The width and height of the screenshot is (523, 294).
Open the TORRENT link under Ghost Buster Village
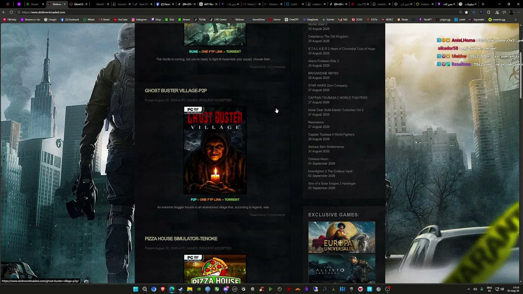(x=232, y=200)
